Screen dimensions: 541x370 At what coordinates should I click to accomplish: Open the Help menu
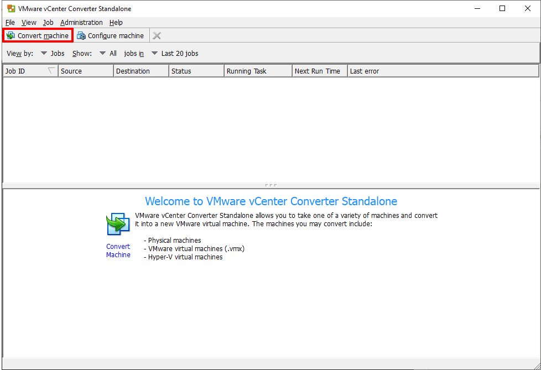(x=116, y=22)
